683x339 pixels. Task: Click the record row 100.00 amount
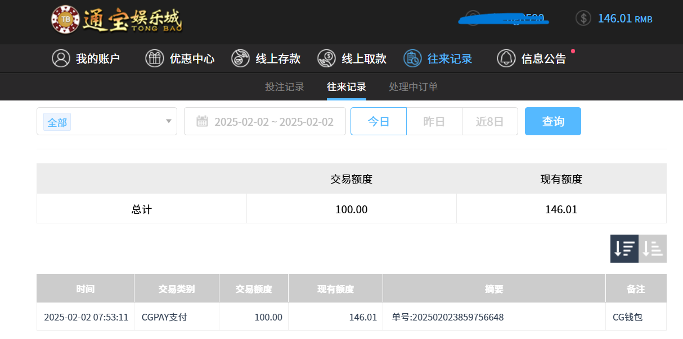click(x=268, y=317)
